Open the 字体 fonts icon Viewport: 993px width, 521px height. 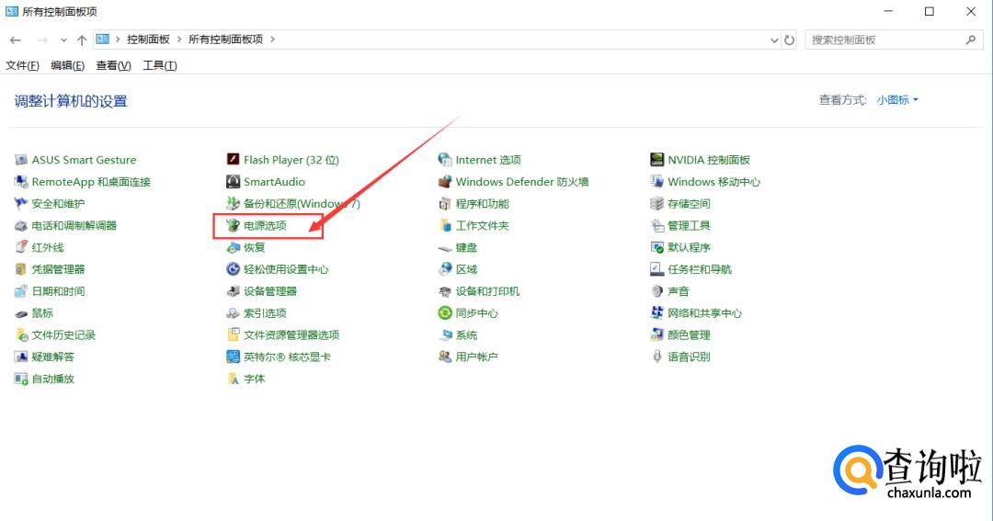pyautogui.click(x=233, y=379)
